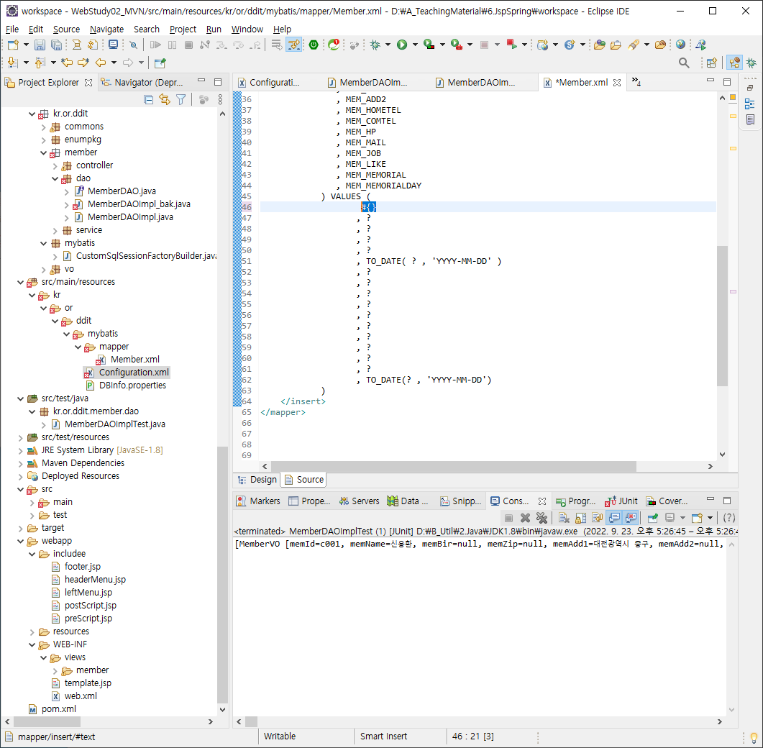Click the green Run button icon
763x748 pixels.
tap(402, 45)
